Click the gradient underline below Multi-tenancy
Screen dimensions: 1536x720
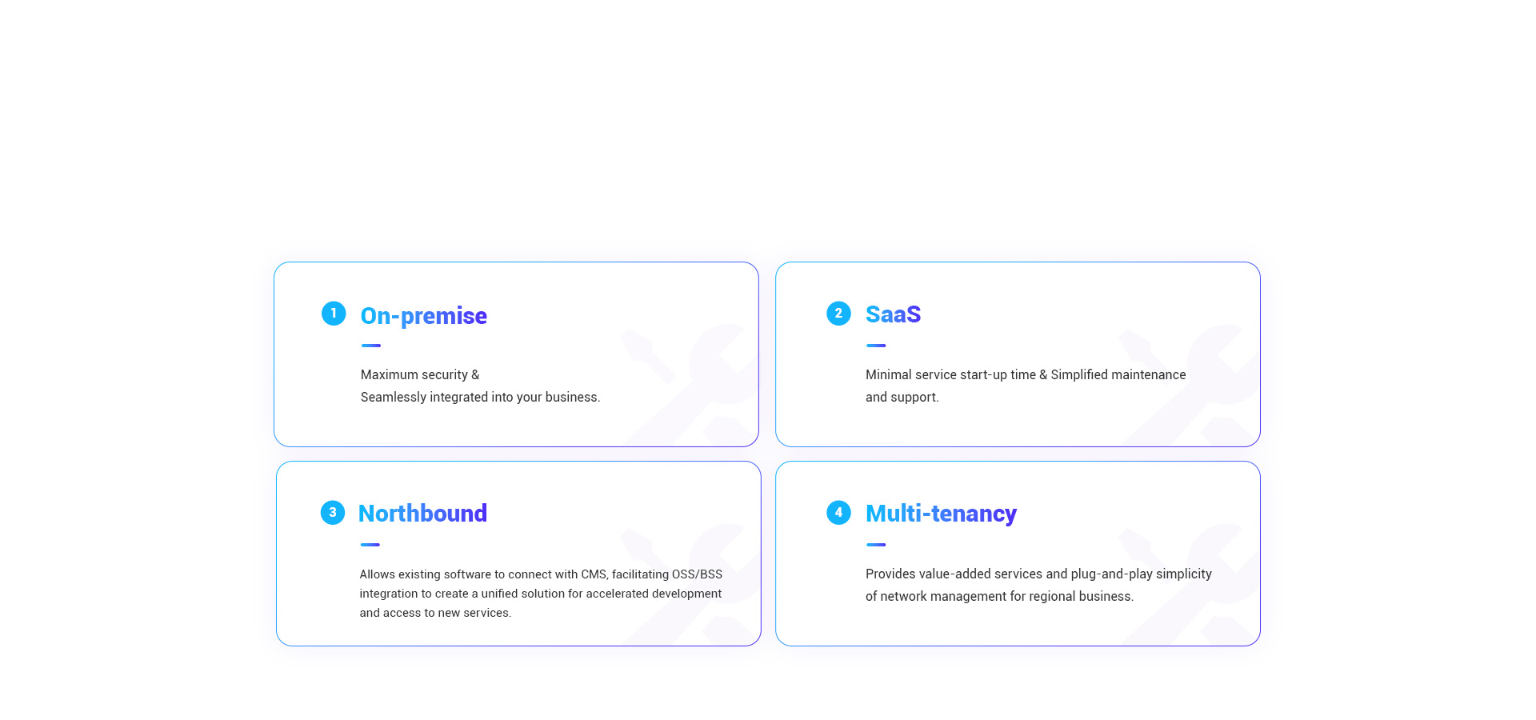coord(876,545)
